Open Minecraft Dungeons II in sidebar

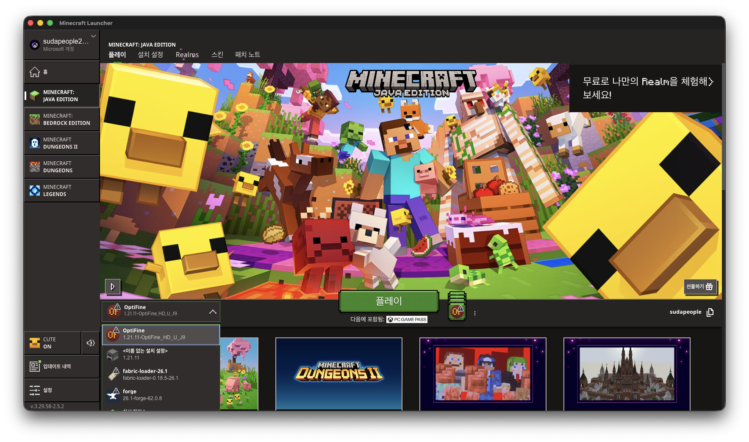[x=62, y=143]
